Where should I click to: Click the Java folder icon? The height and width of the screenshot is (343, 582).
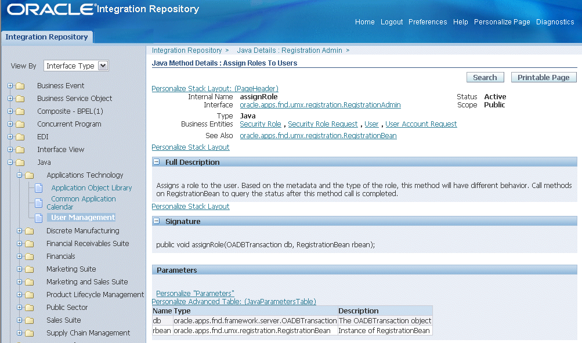tap(20, 163)
